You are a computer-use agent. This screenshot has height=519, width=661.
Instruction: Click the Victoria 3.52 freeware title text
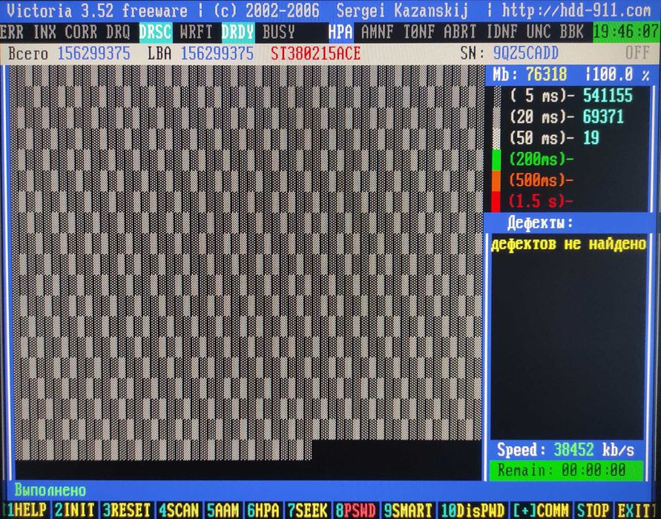point(97,10)
